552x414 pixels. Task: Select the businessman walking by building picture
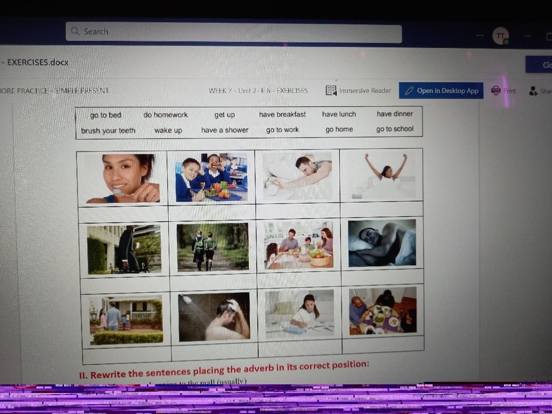pyautogui.click(x=125, y=249)
